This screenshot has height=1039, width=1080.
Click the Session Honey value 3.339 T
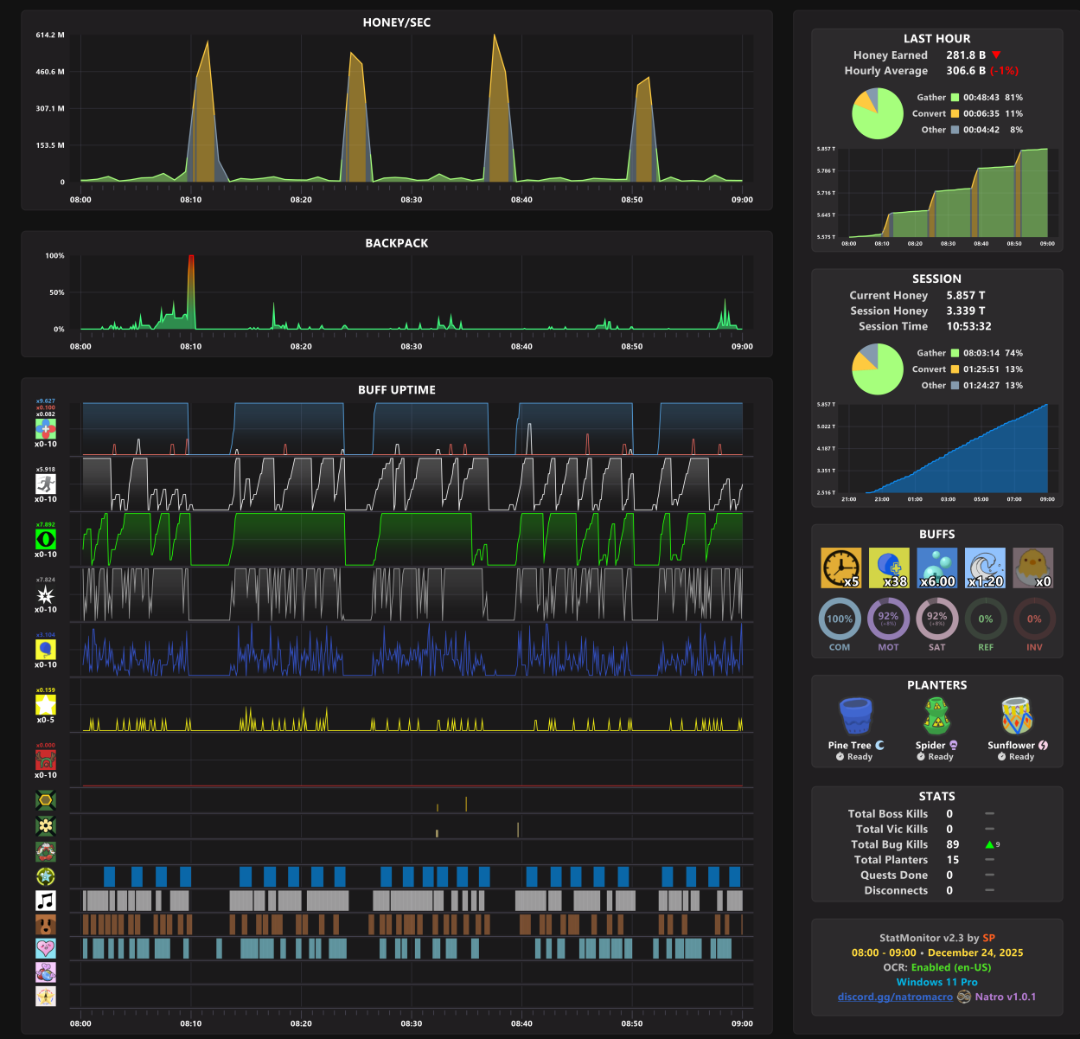(x=966, y=311)
